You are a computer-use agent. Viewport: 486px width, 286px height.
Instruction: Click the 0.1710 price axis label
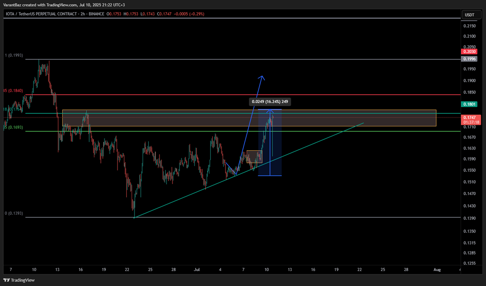[469, 127]
